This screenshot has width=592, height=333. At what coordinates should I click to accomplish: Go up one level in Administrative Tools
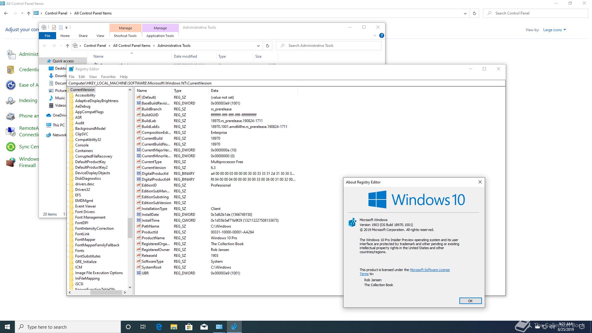click(x=67, y=46)
